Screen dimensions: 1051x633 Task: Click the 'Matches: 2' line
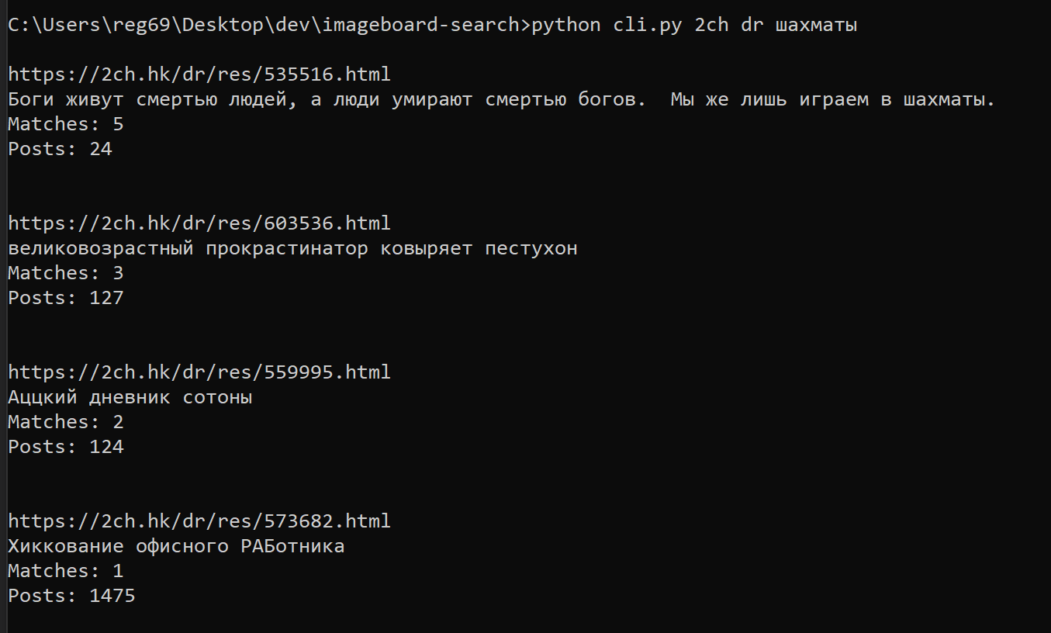pos(66,422)
